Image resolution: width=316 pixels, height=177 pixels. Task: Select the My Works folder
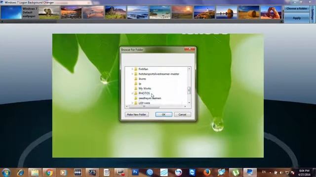pyautogui.click(x=145, y=88)
